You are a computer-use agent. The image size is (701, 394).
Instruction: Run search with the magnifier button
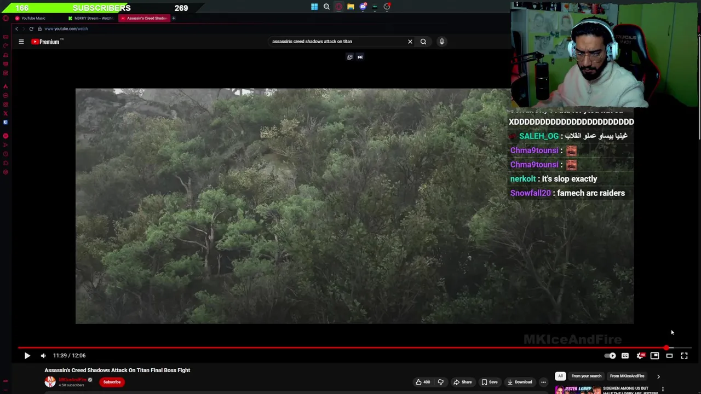423,42
